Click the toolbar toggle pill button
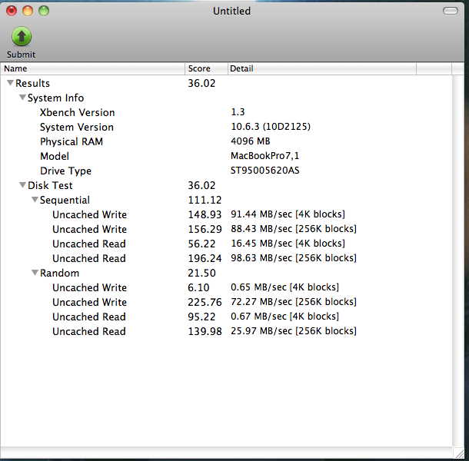This screenshot has width=469, height=461. [450, 11]
